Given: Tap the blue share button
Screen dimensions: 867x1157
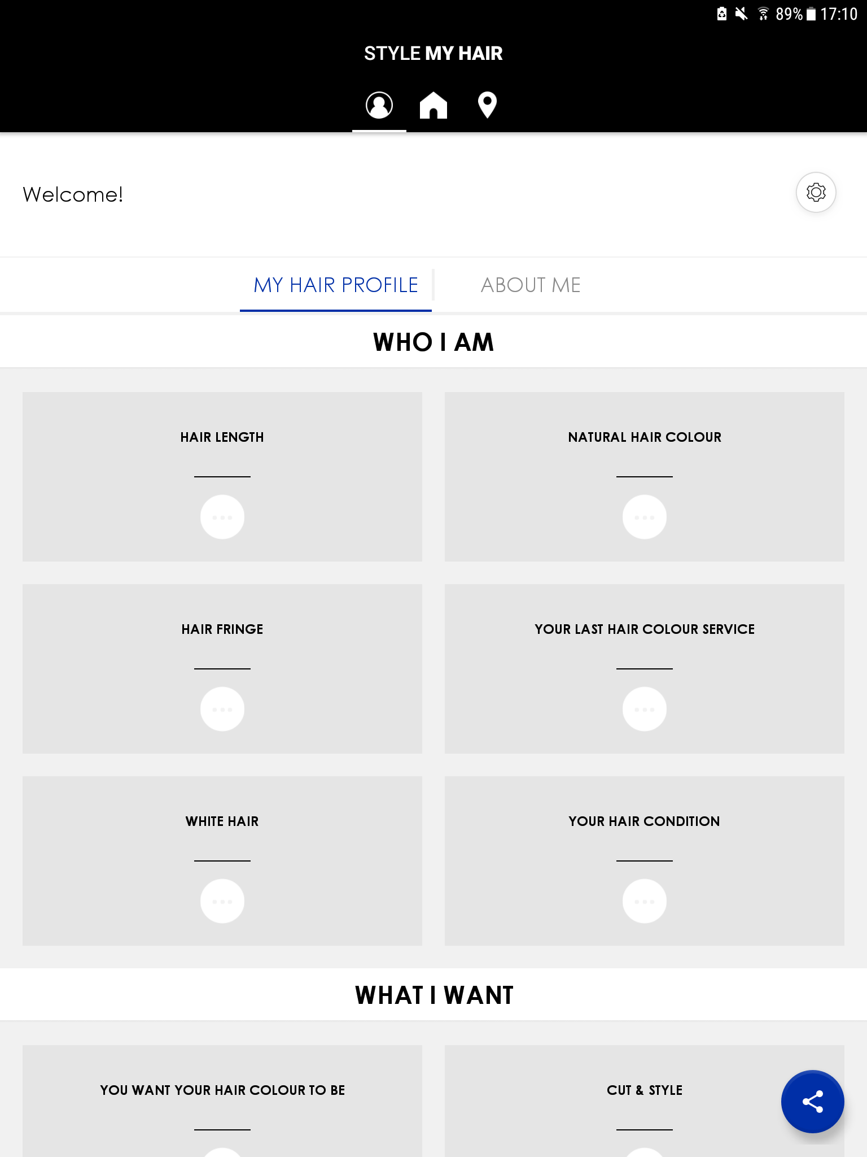Looking at the screenshot, I should 812,1102.
